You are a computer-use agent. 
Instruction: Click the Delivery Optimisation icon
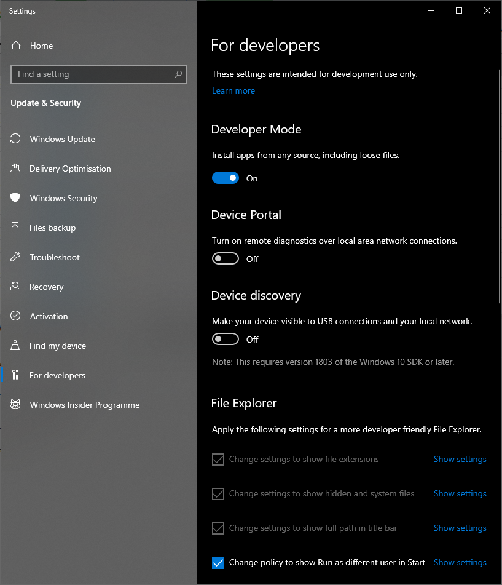tap(15, 169)
